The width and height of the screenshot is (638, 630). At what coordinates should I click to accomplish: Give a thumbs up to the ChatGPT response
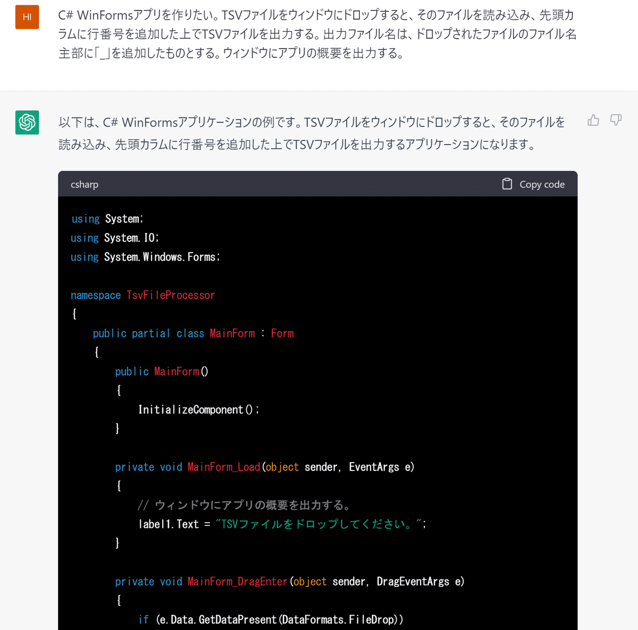(x=593, y=121)
